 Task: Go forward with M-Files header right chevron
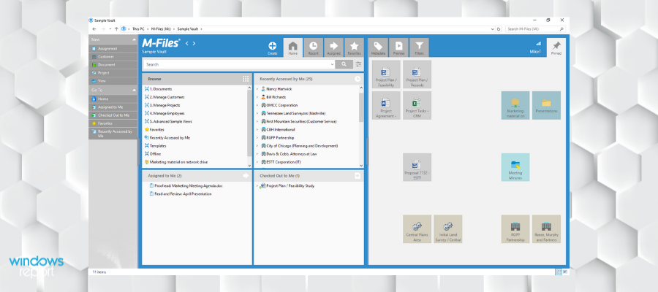(x=194, y=43)
